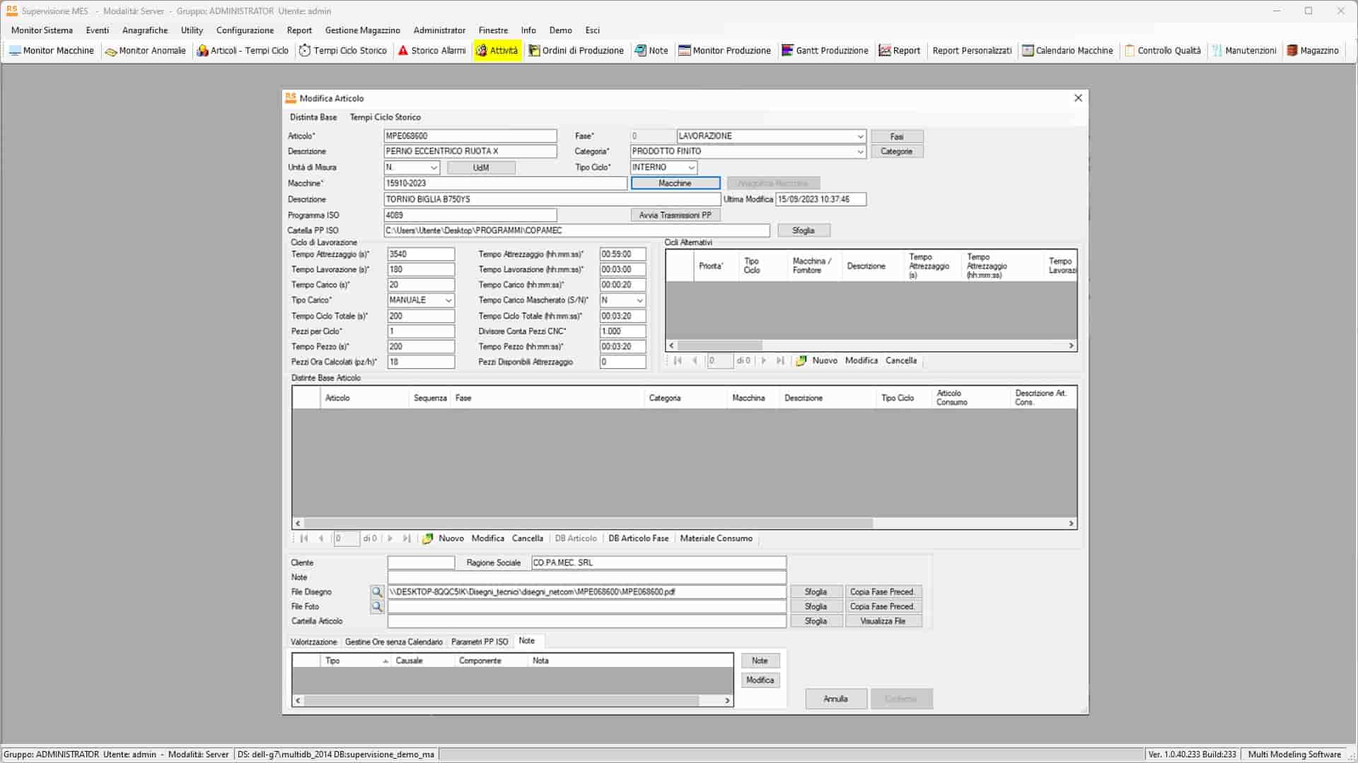Open Tempo Carico Mascherato S/N dropdown

(x=639, y=301)
